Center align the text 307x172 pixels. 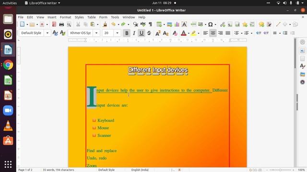pyautogui.click(x=213, y=33)
